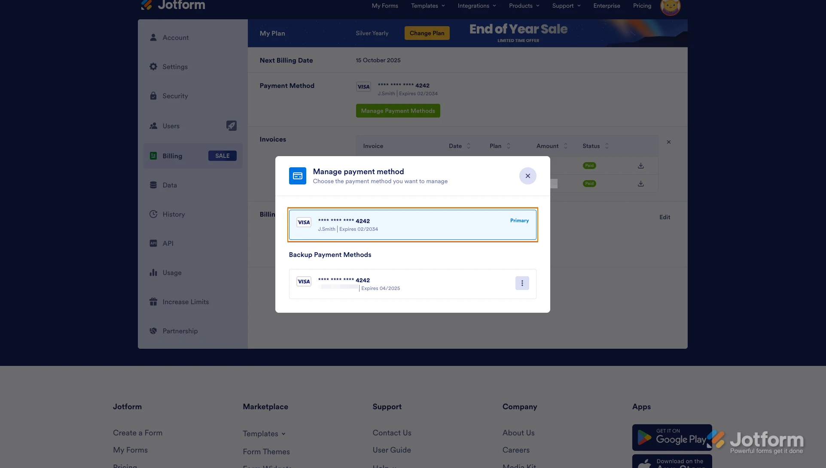Click the rocket upgrade icon beside Users
The image size is (826, 468).
[x=231, y=126]
